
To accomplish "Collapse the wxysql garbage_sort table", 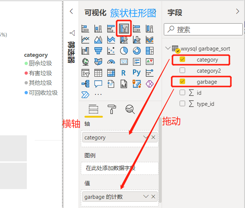I will [168, 48].
